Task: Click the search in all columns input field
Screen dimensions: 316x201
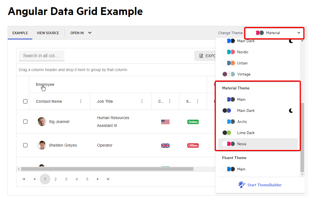Action: coord(41,56)
